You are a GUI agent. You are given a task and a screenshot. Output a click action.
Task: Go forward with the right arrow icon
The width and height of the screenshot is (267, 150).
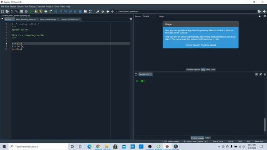coord(112,11)
